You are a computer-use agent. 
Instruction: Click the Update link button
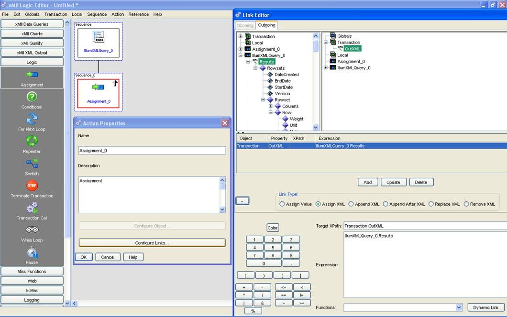pos(393,182)
